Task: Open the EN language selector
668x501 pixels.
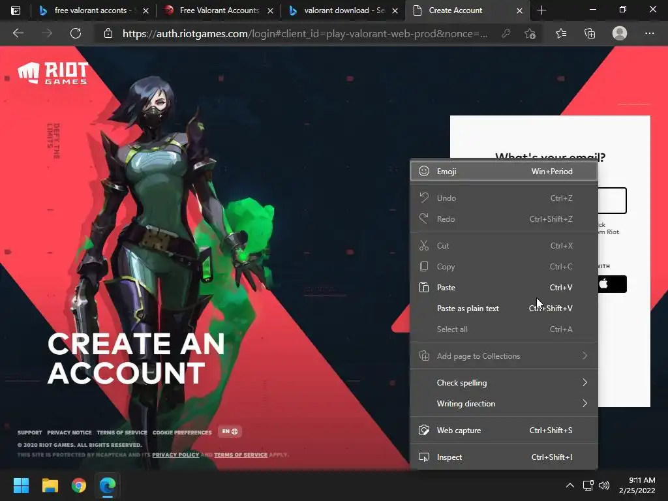Action: (x=230, y=432)
